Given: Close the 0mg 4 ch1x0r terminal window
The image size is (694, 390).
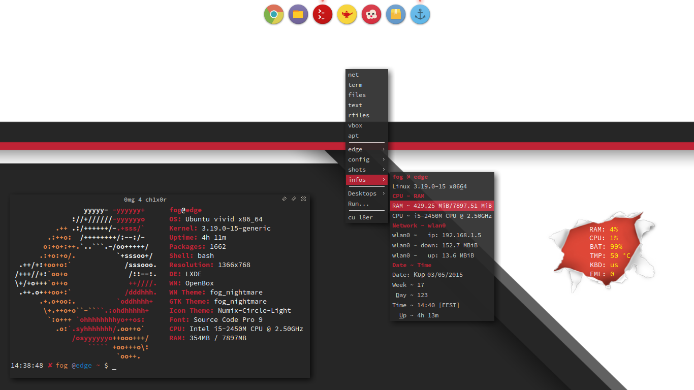Looking at the screenshot, I should click(x=303, y=199).
